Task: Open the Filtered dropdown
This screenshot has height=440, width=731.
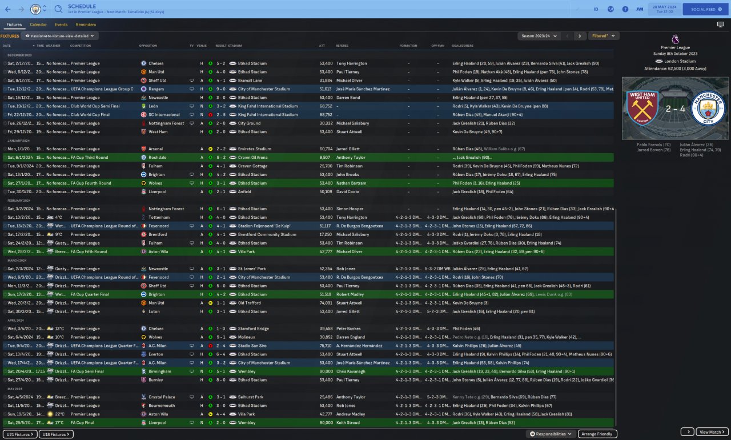Action: pos(604,36)
